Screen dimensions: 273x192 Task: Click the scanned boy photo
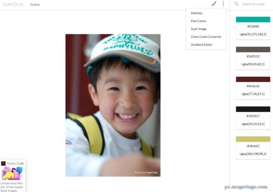click(x=113, y=105)
